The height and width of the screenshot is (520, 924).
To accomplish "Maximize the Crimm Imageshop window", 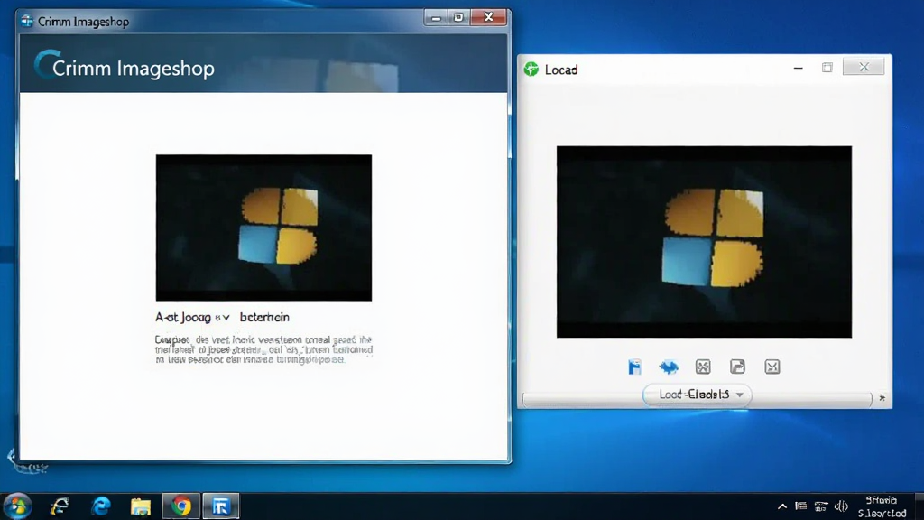I will pos(458,18).
